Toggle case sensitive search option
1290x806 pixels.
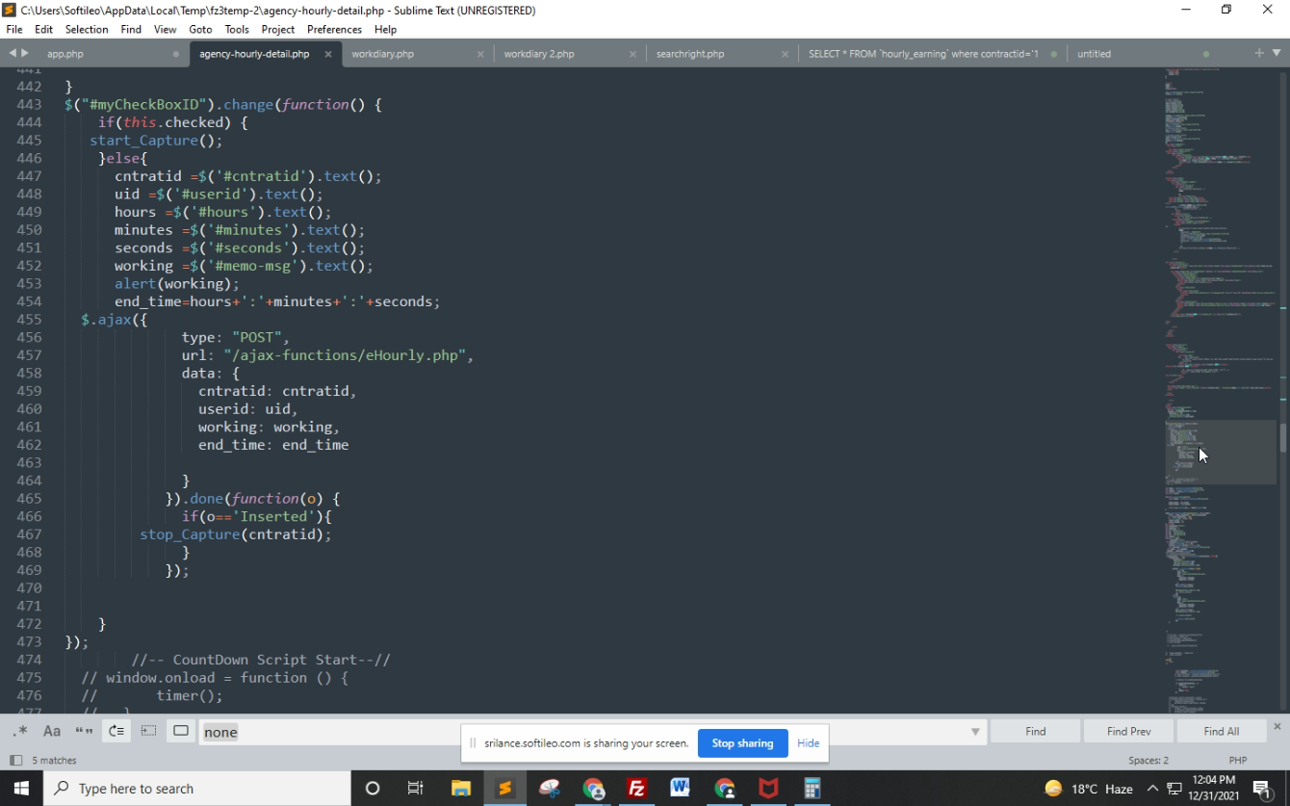click(52, 731)
